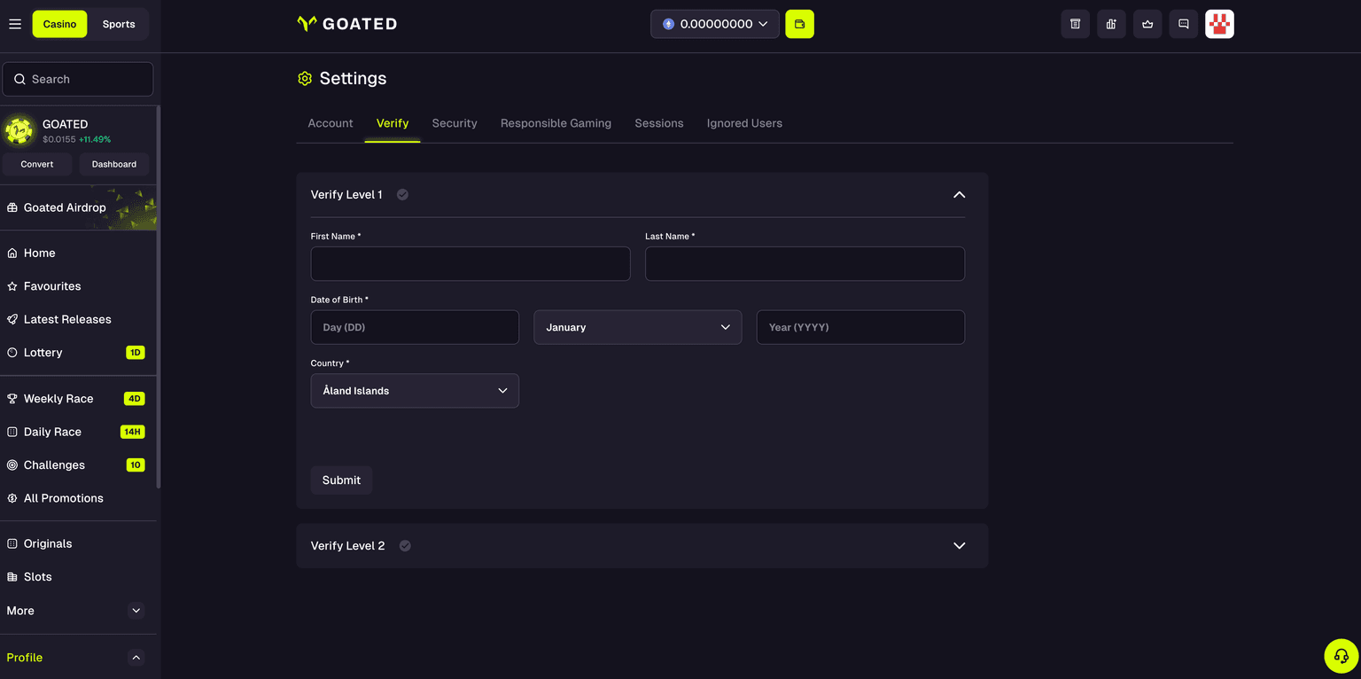Click the Submit button
The image size is (1361, 679).
click(341, 480)
